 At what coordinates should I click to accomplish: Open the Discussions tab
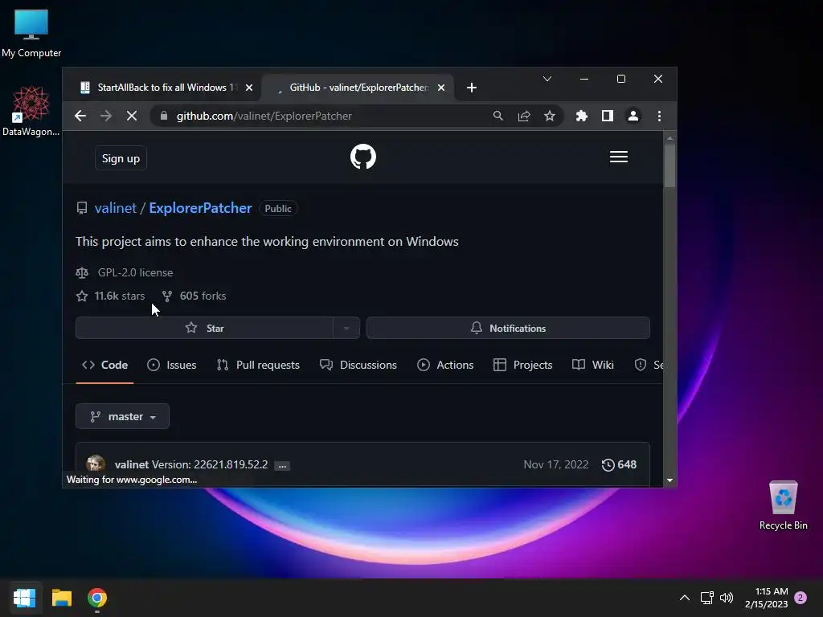click(358, 366)
